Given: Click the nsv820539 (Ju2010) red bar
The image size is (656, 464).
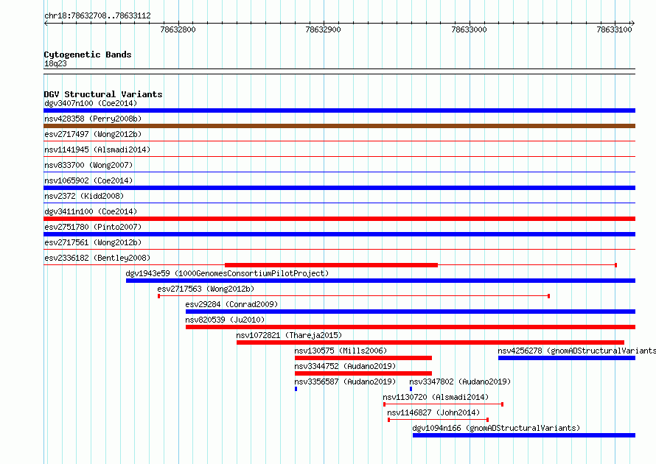Looking at the screenshot, I should 411,327.
